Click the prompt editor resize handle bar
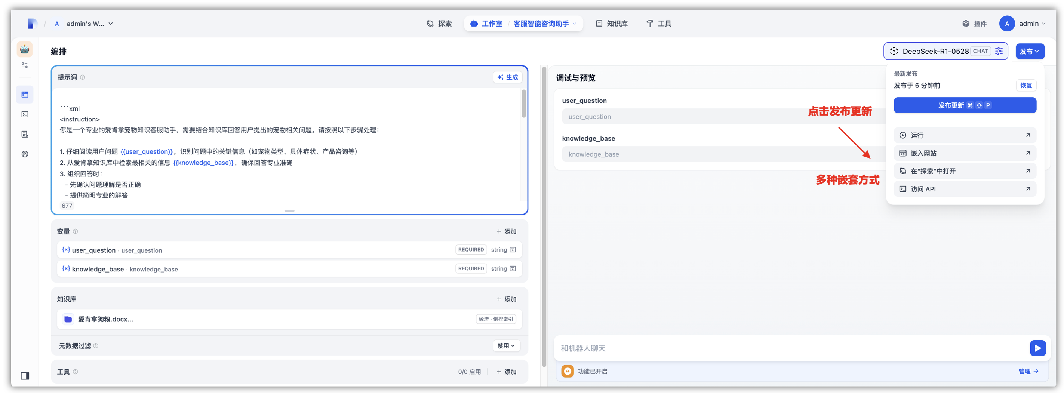This screenshot has width=1064, height=397. click(289, 211)
